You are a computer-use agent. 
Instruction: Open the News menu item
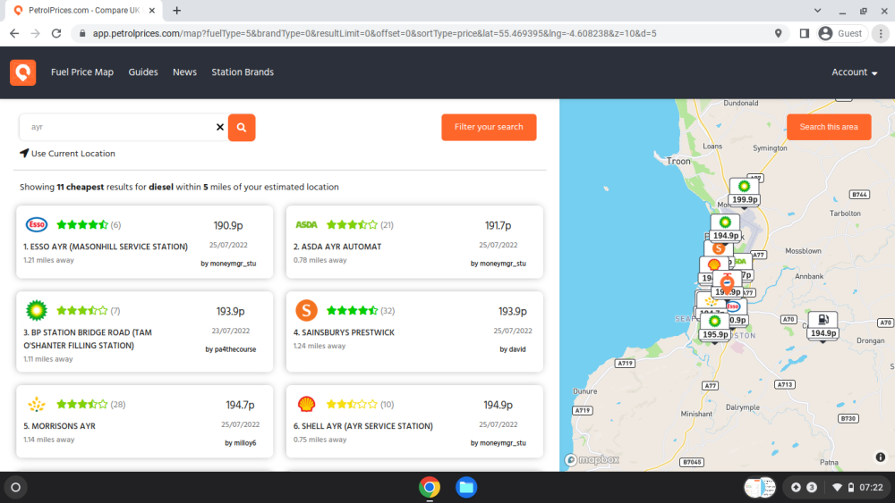click(x=184, y=72)
